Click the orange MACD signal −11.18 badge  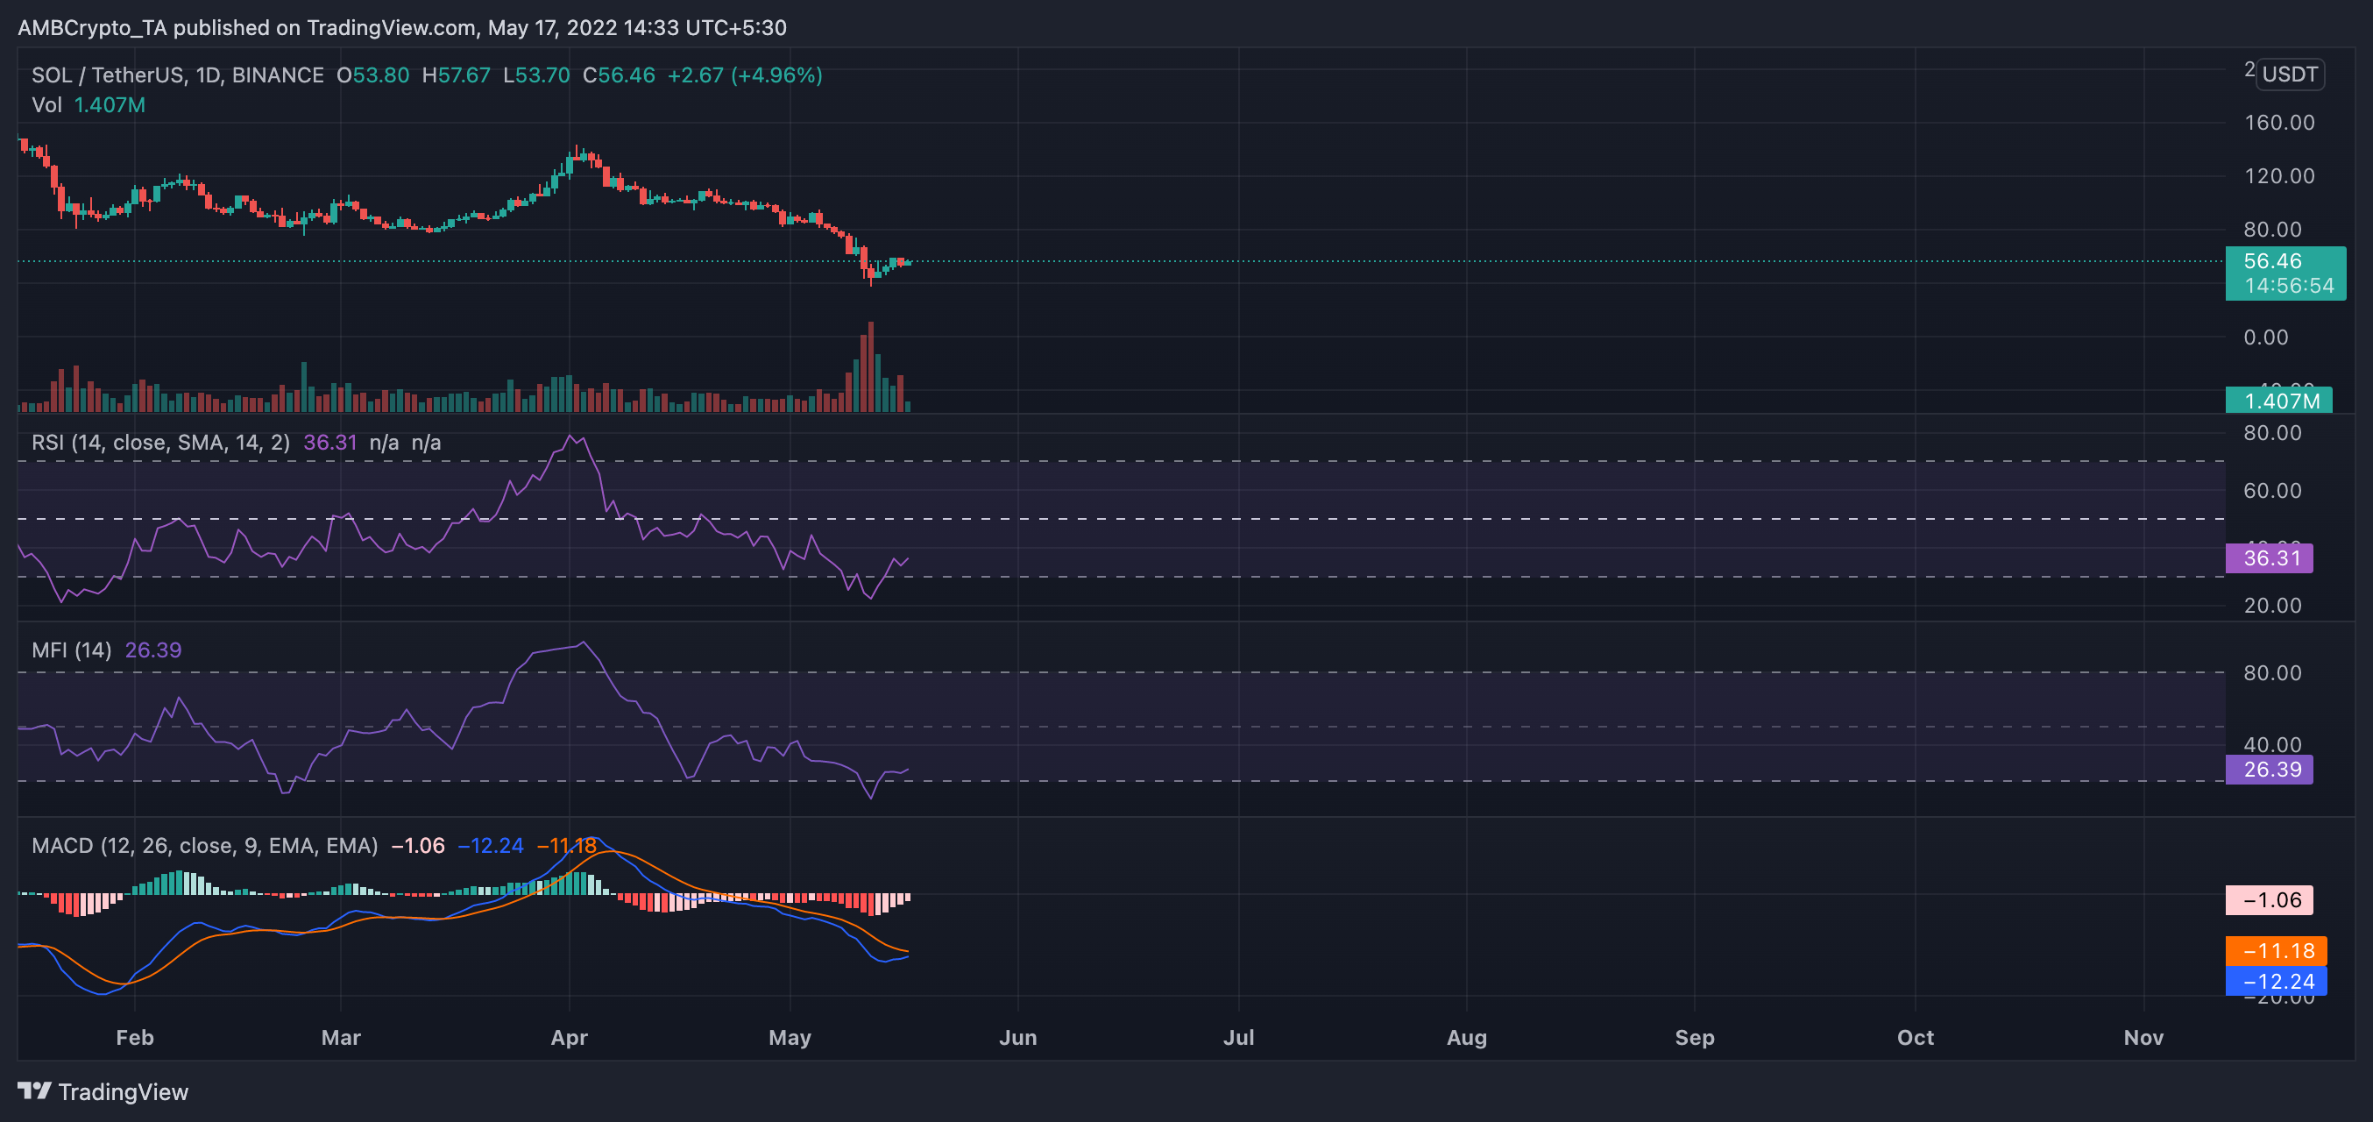click(x=2276, y=952)
